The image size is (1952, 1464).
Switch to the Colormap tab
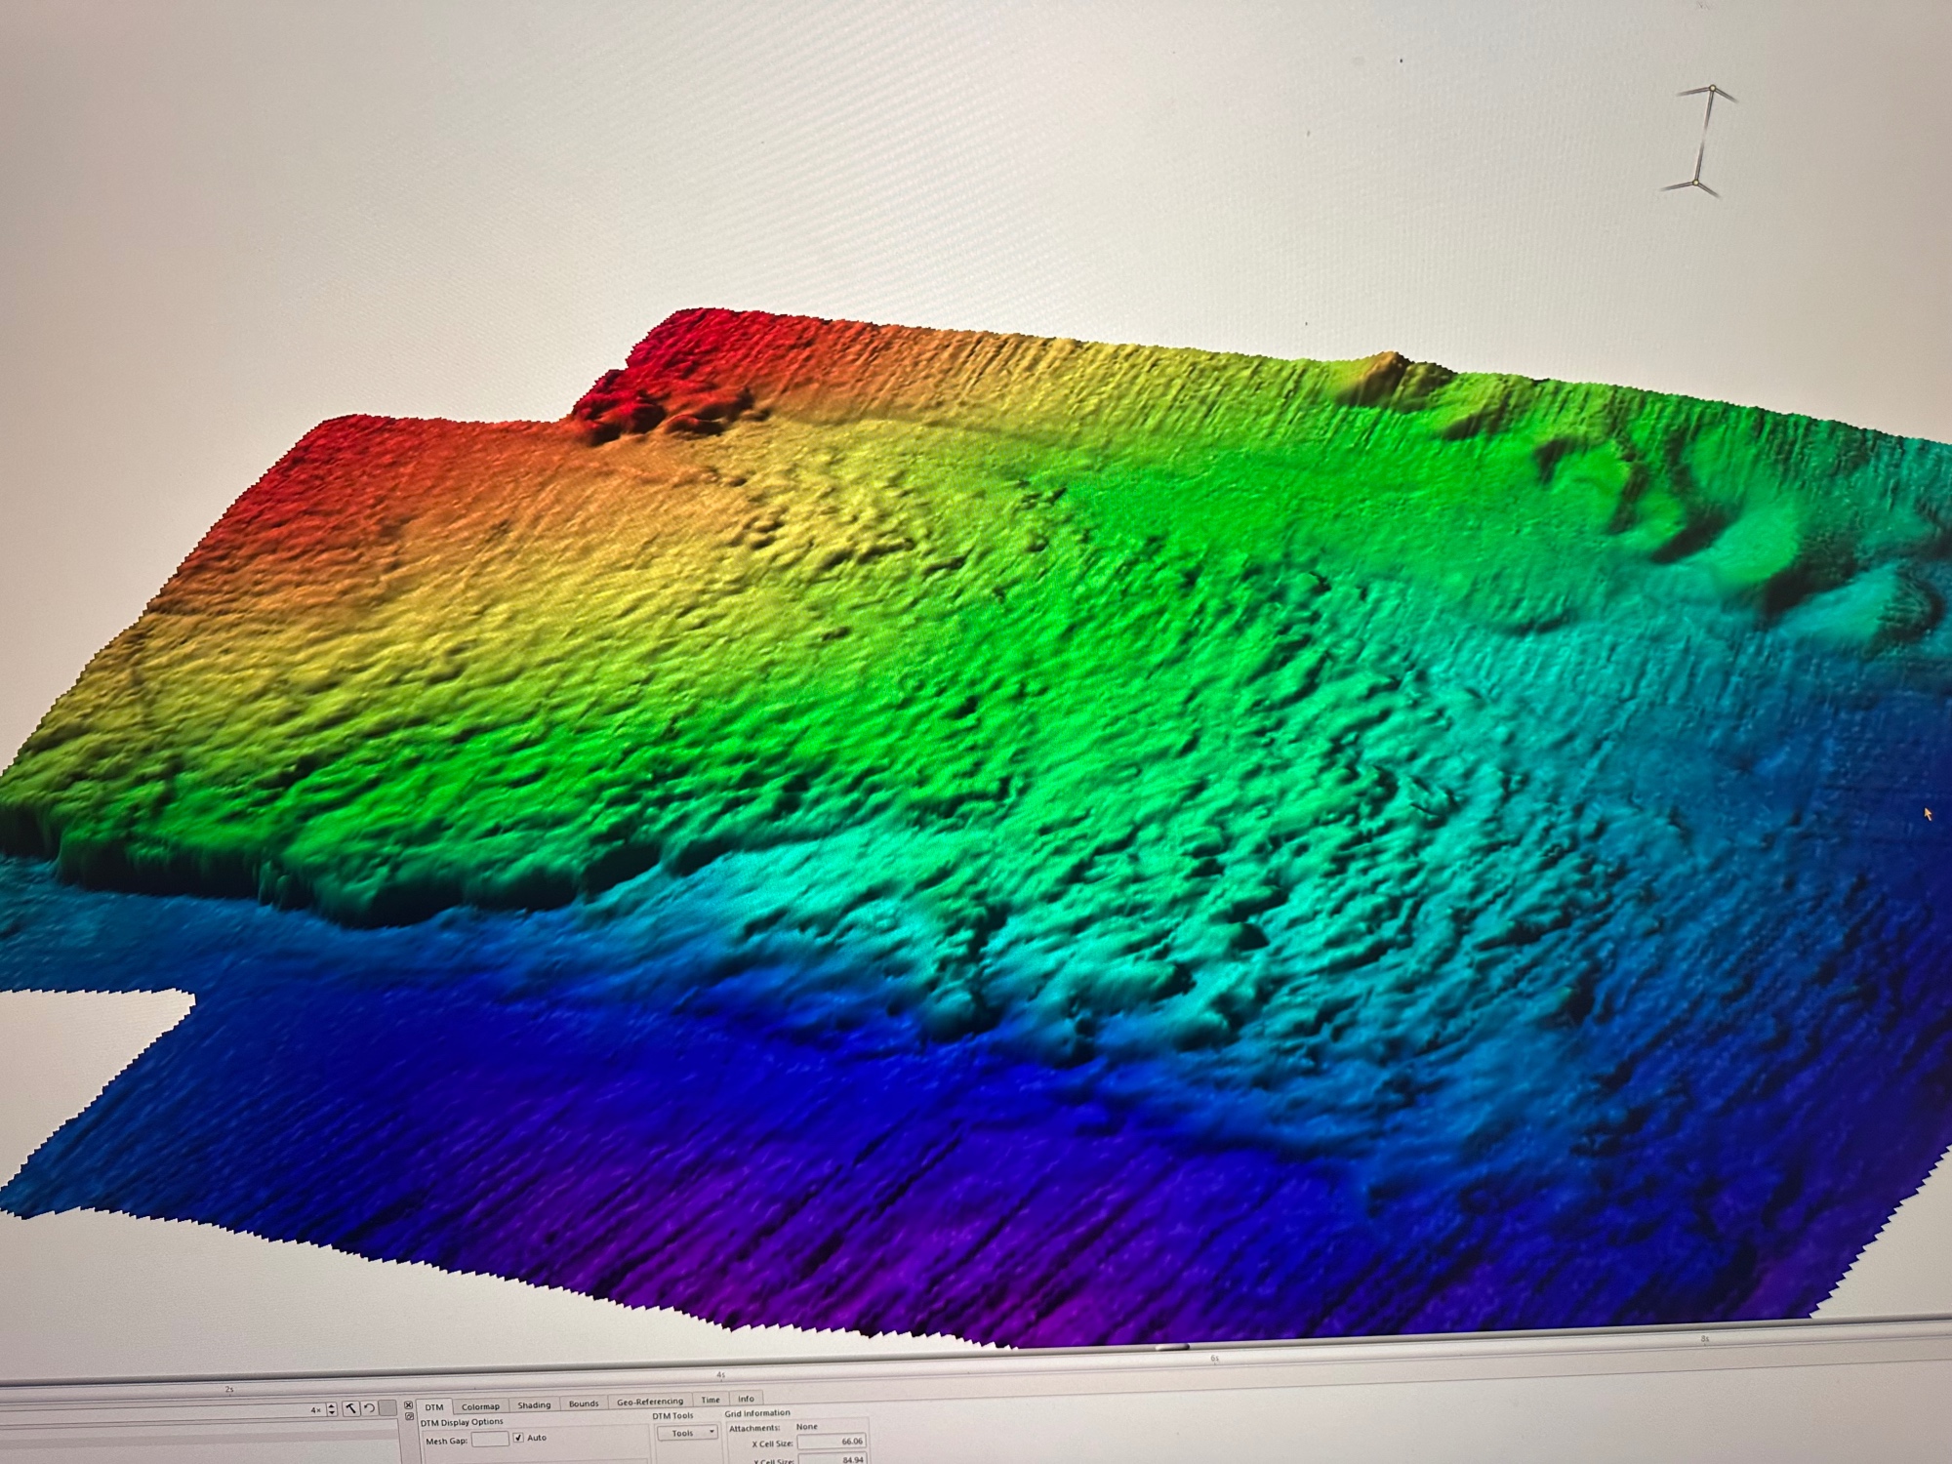[480, 1406]
